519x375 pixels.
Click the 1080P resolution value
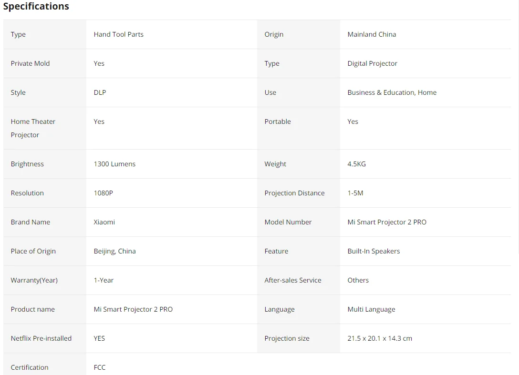[x=103, y=193]
